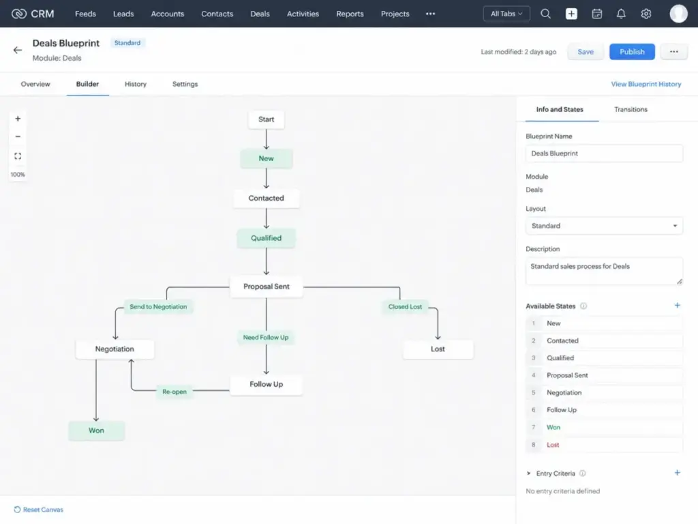The image size is (698, 524).
Task: Open the Reports menu
Action: (350, 14)
